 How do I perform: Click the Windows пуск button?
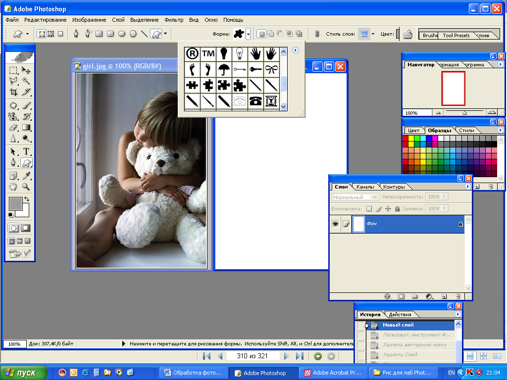pyautogui.click(x=23, y=373)
